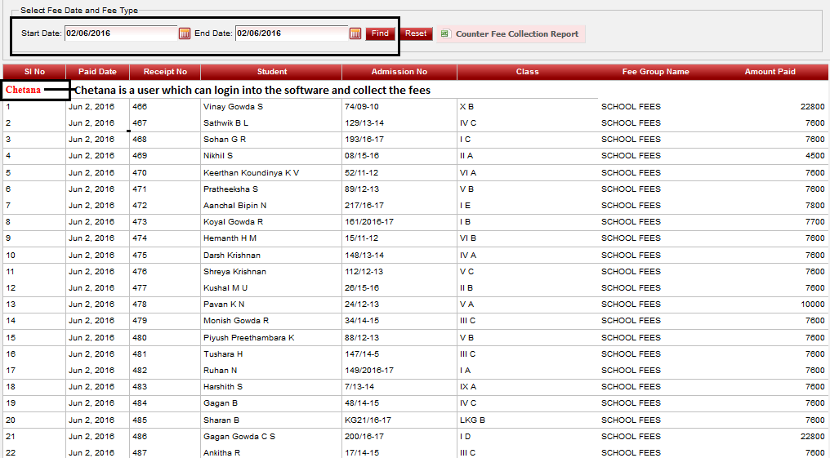Select the Amount Paid column header

(770, 72)
